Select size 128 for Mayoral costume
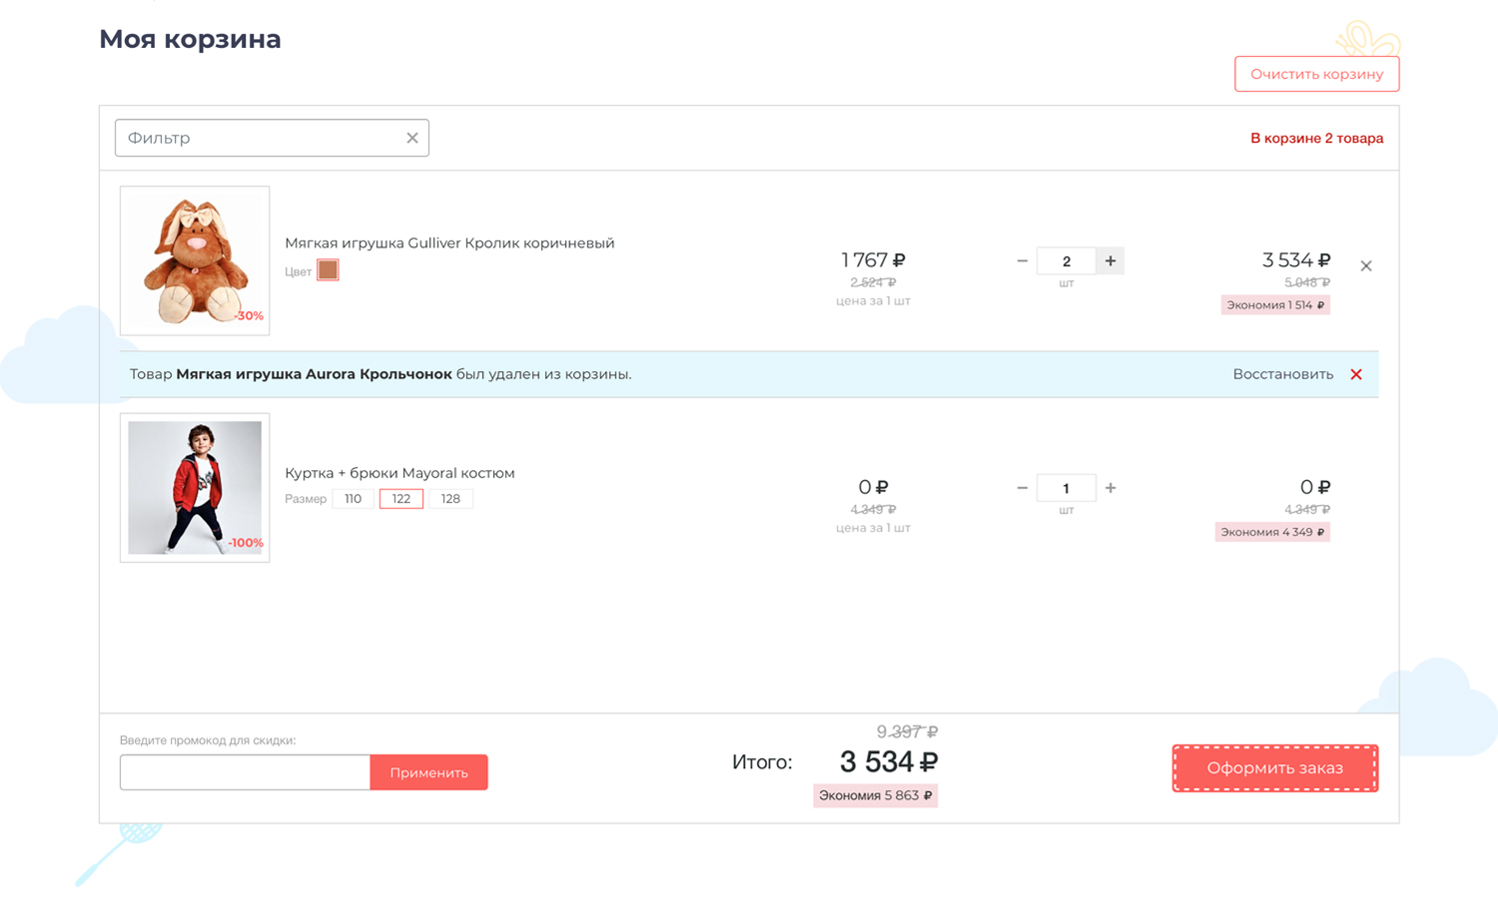Image resolution: width=1498 pixels, height=898 pixels. click(450, 499)
